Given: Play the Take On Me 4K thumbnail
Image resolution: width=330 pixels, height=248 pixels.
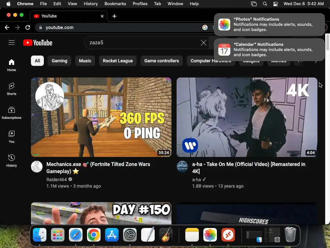Looking at the screenshot, I should pyautogui.click(x=247, y=117).
